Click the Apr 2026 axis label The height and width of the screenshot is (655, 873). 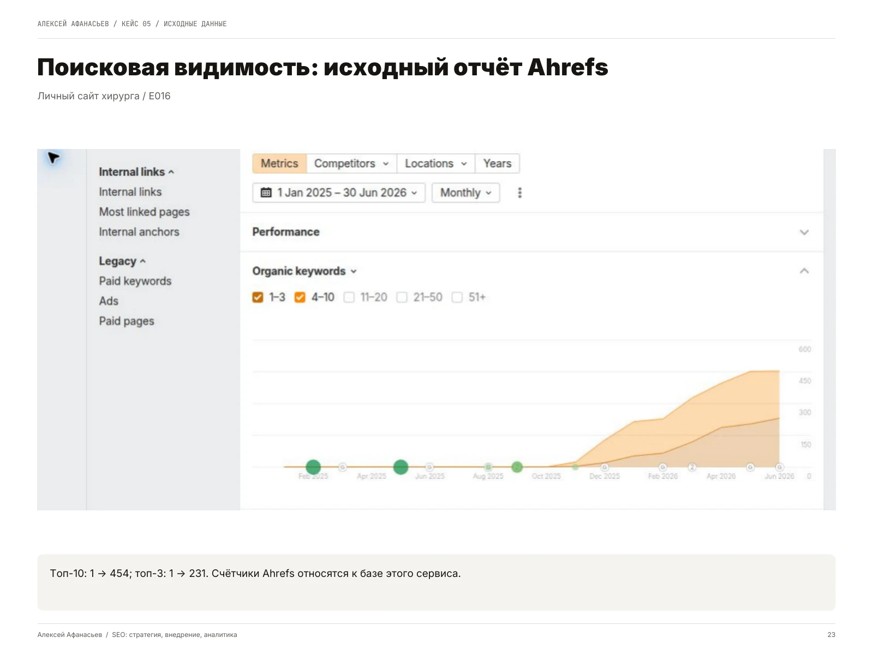point(721,477)
